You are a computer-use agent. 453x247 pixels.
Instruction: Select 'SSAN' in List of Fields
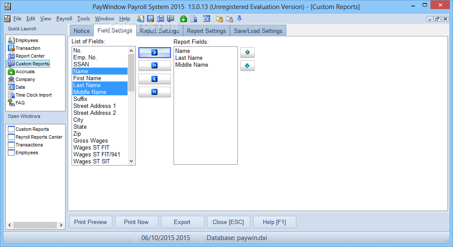(100, 64)
